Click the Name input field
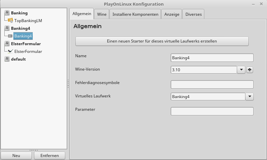 212,58
